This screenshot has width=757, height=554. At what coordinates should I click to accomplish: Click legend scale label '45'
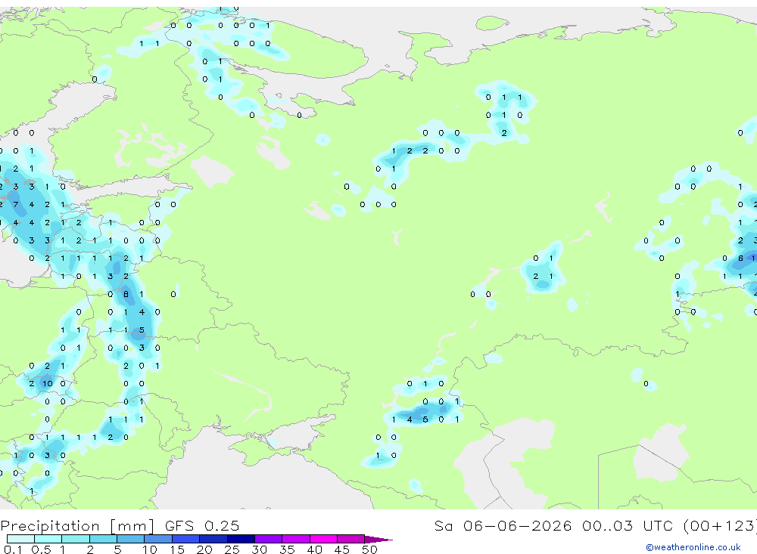(342, 549)
